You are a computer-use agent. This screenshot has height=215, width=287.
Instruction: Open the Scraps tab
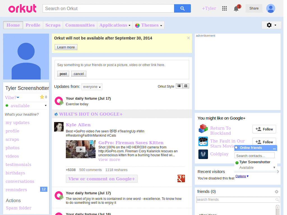[x=53, y=25]
